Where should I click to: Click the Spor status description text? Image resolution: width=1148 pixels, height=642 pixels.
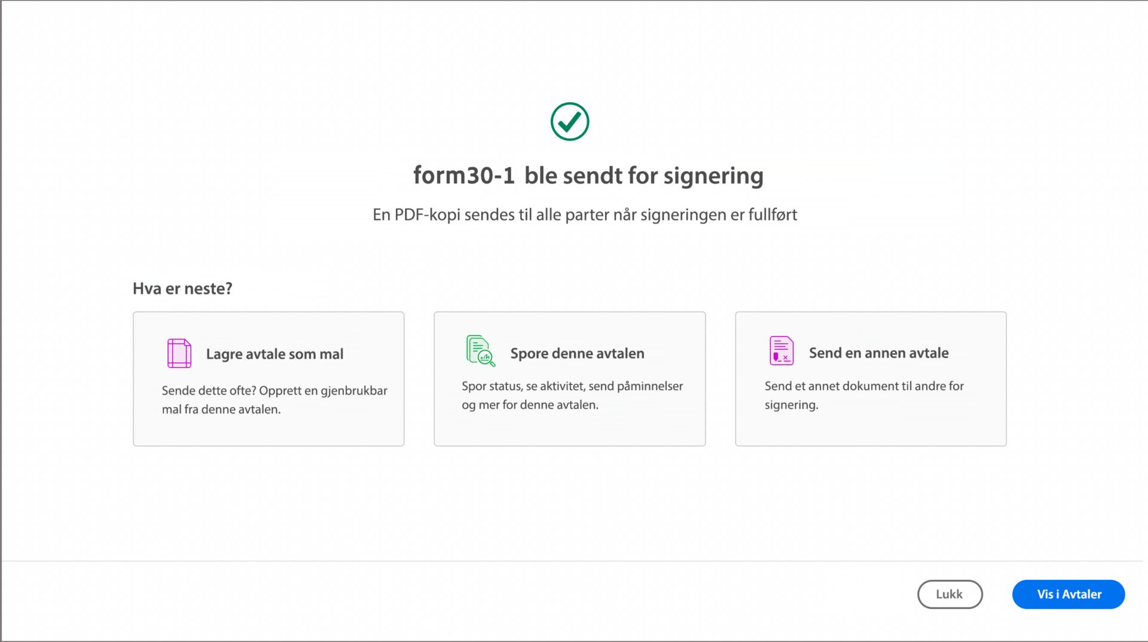click(x=572, y=395)
